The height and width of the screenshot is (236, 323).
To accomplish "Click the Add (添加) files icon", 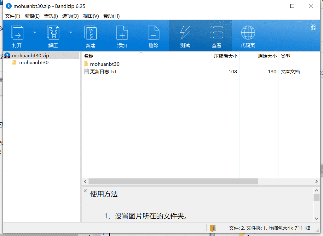I will pyautogui.click(x=122, y=32).
